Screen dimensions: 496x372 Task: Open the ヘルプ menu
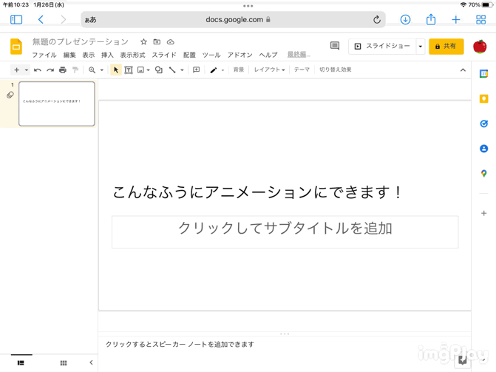268,55
